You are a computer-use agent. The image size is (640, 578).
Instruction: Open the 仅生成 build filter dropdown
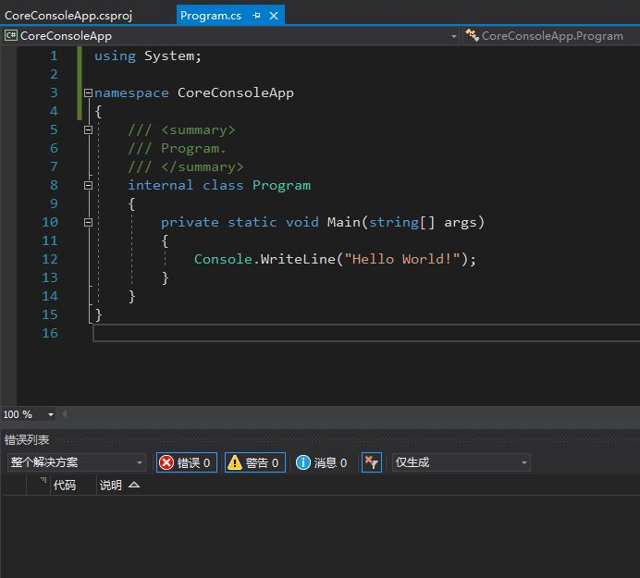pos(462,462)
